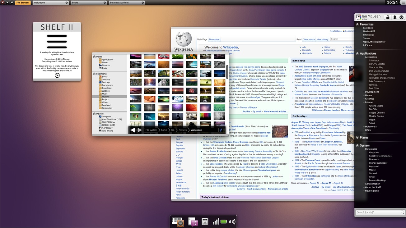Open the chat messenger dock icon
The width and height of the screenshot is (406, 228).
(193, 222)
